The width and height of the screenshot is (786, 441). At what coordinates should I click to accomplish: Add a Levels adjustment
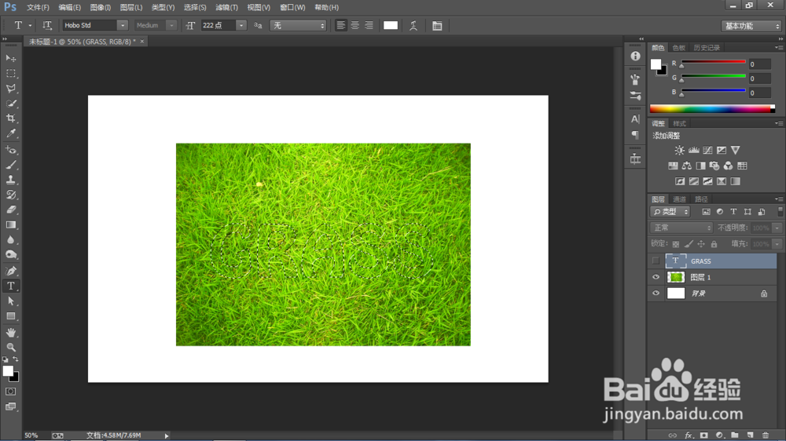694,150
